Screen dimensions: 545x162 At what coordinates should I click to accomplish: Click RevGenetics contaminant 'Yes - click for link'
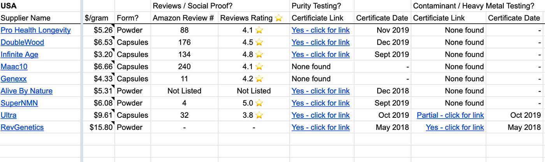[x=455, y=128]
